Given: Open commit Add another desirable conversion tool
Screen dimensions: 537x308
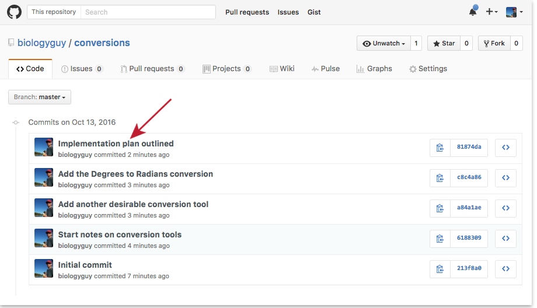Looking at the screenshot, I should click(133, 204).
